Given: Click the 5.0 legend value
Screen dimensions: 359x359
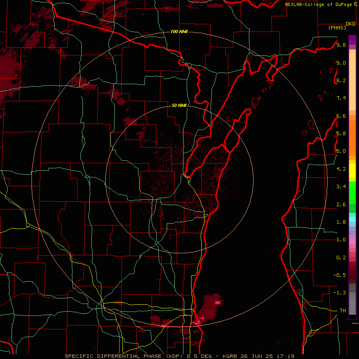Looking at the screenshot, I should [341, 151].
